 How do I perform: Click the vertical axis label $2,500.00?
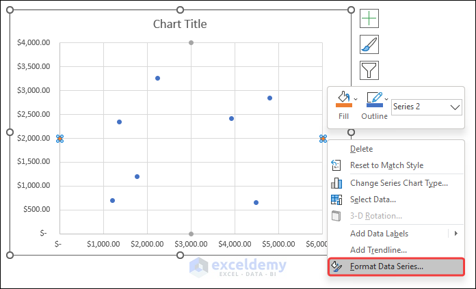point(34,114)
